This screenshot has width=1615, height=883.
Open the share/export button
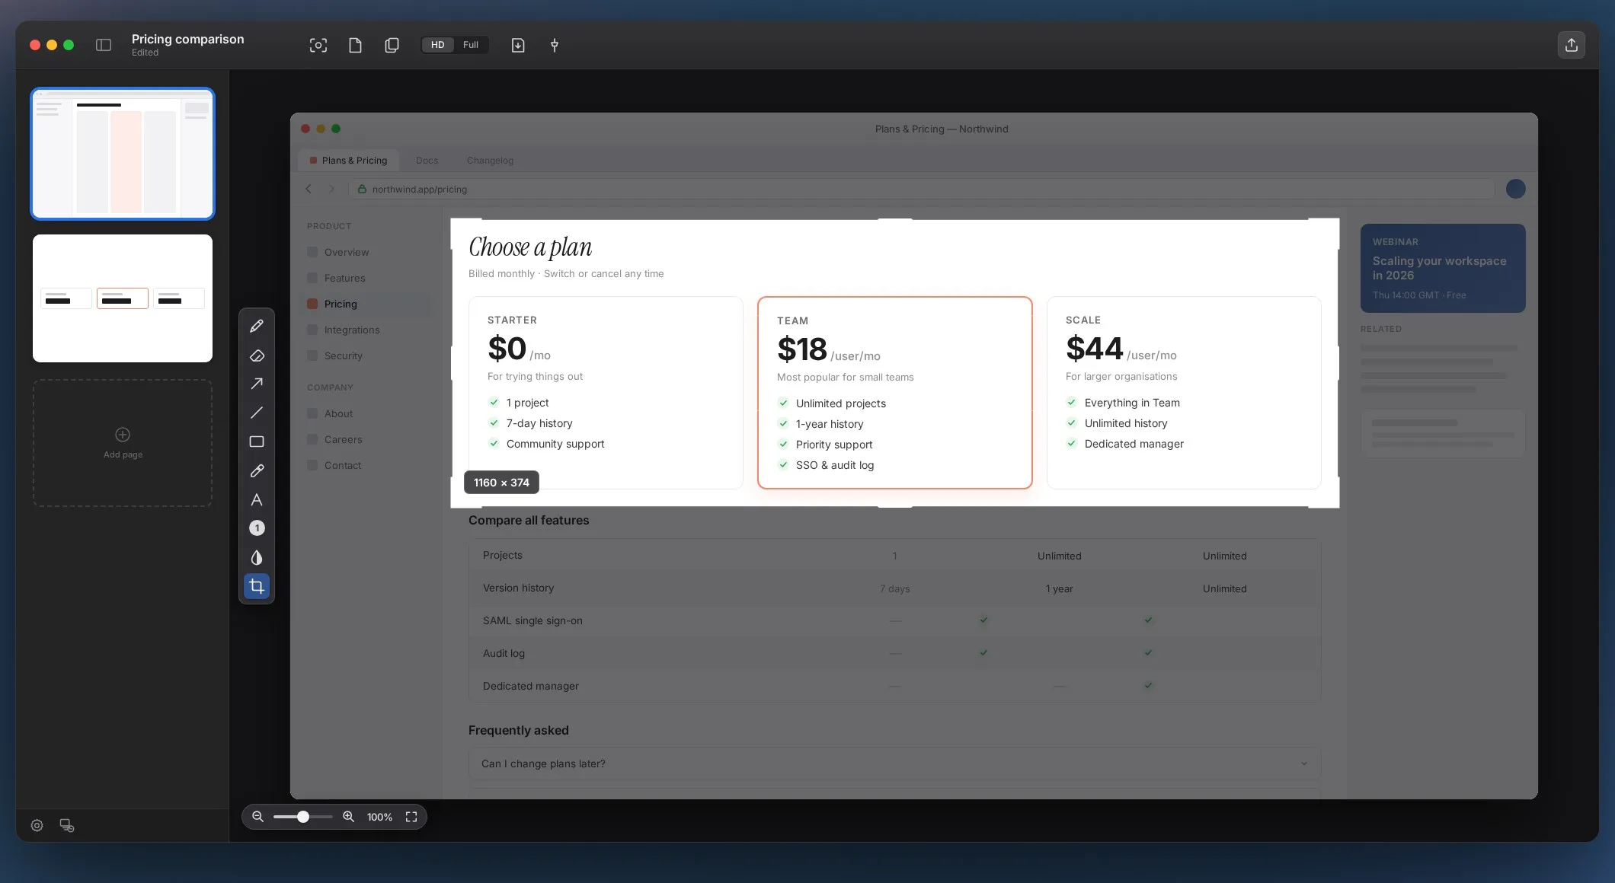tap(1572, 45)
